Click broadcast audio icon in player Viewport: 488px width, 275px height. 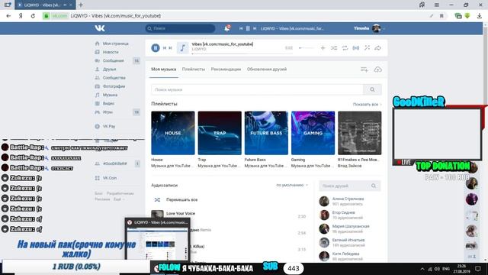[356, 47]
